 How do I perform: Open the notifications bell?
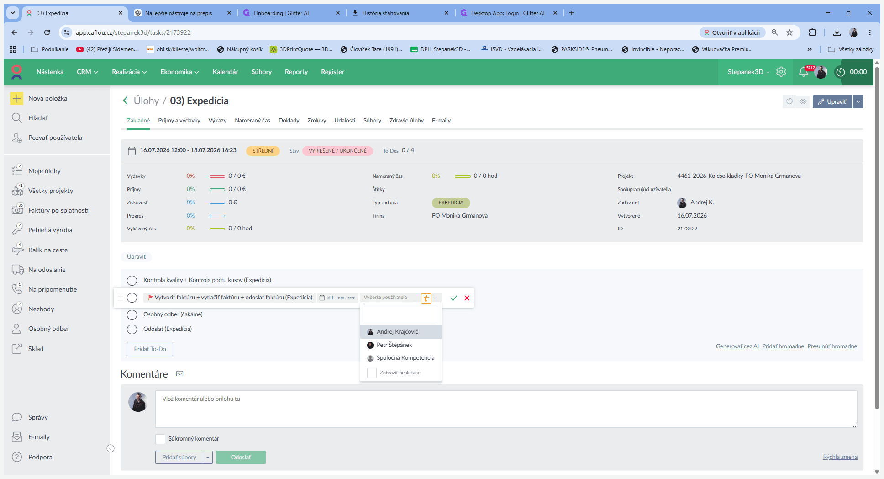pyautogui.click(x=804, y=72)
